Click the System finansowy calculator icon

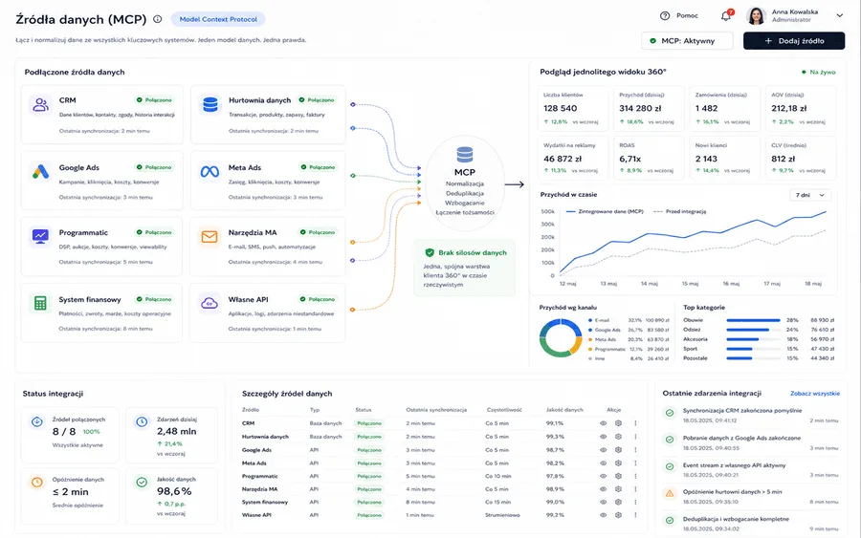click(x=40, y=303)
